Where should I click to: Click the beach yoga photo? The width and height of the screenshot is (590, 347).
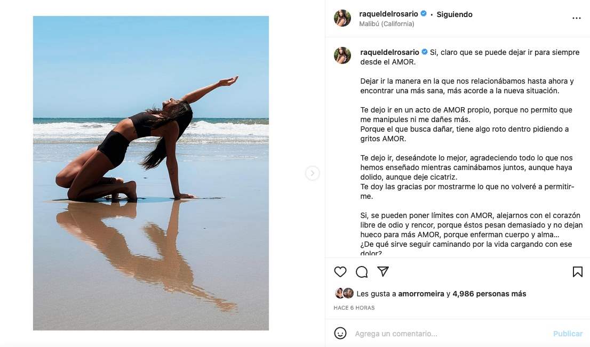click(x=151, y=173)
